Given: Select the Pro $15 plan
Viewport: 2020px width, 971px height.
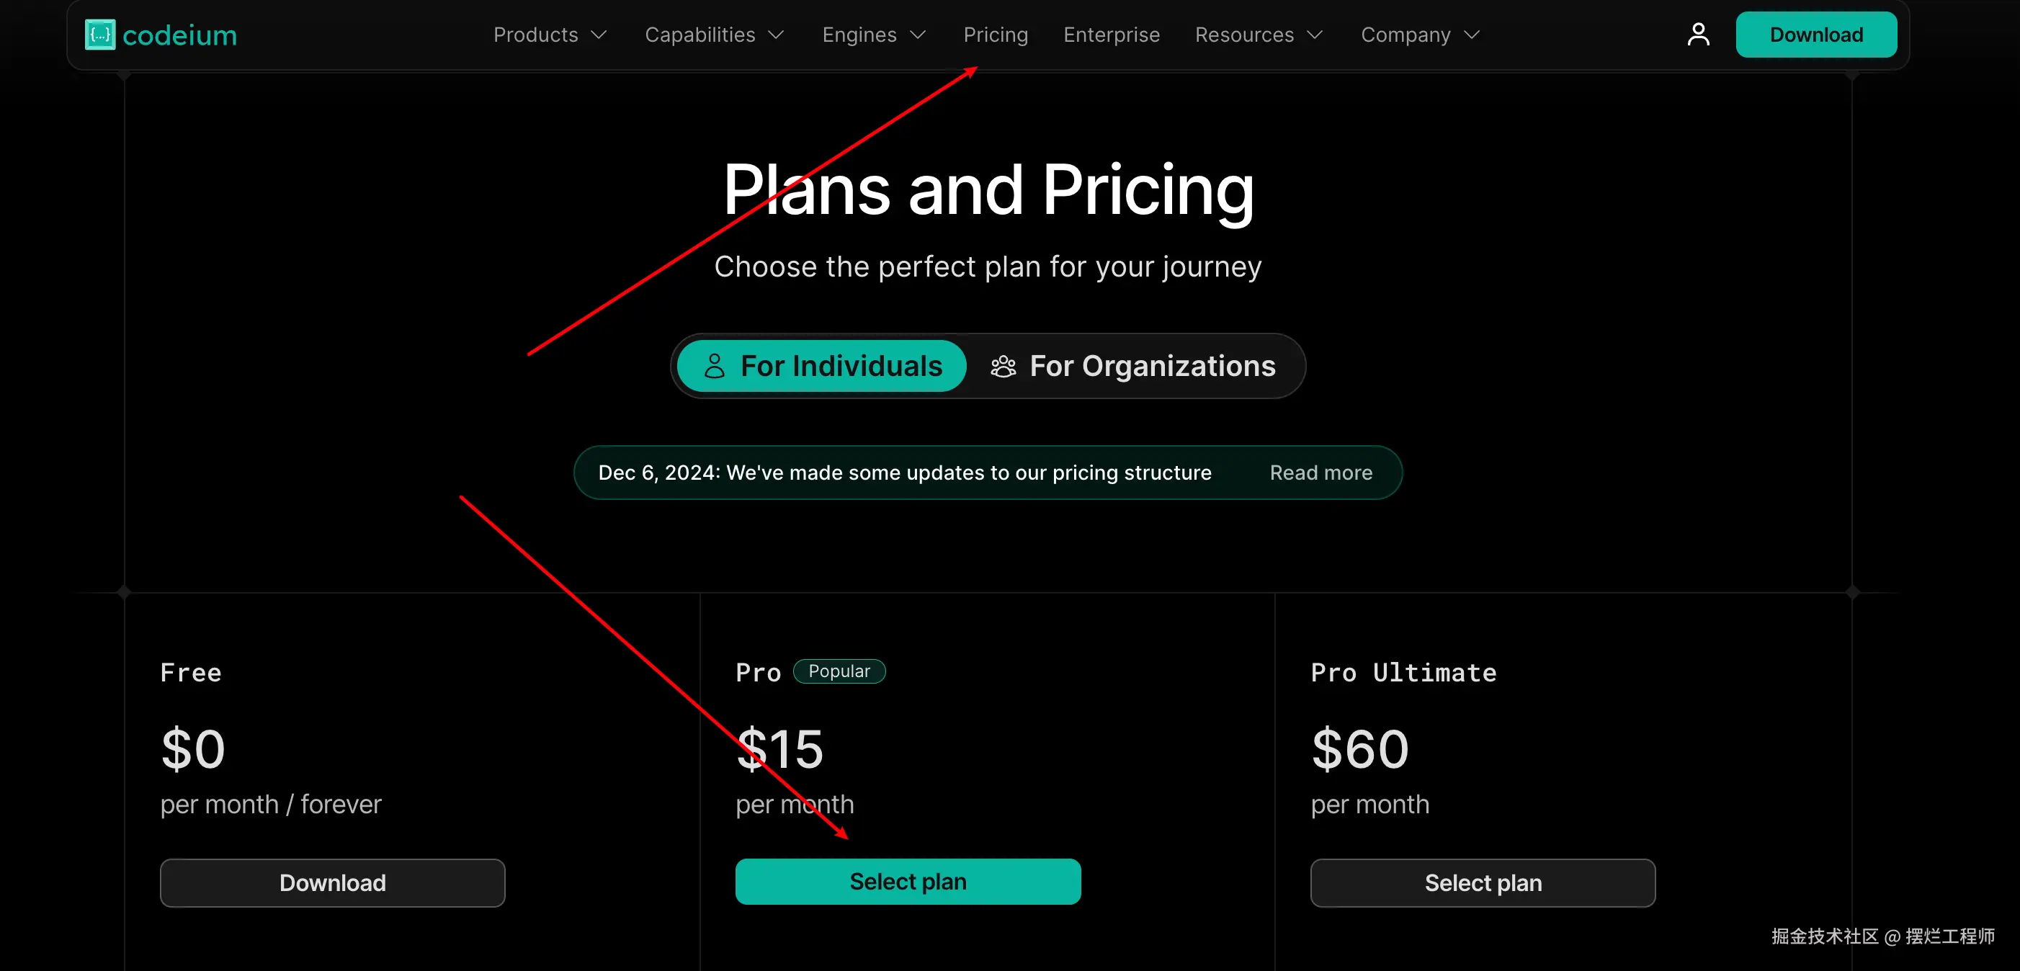Looking at the screenshot, I should click(907, 882).
